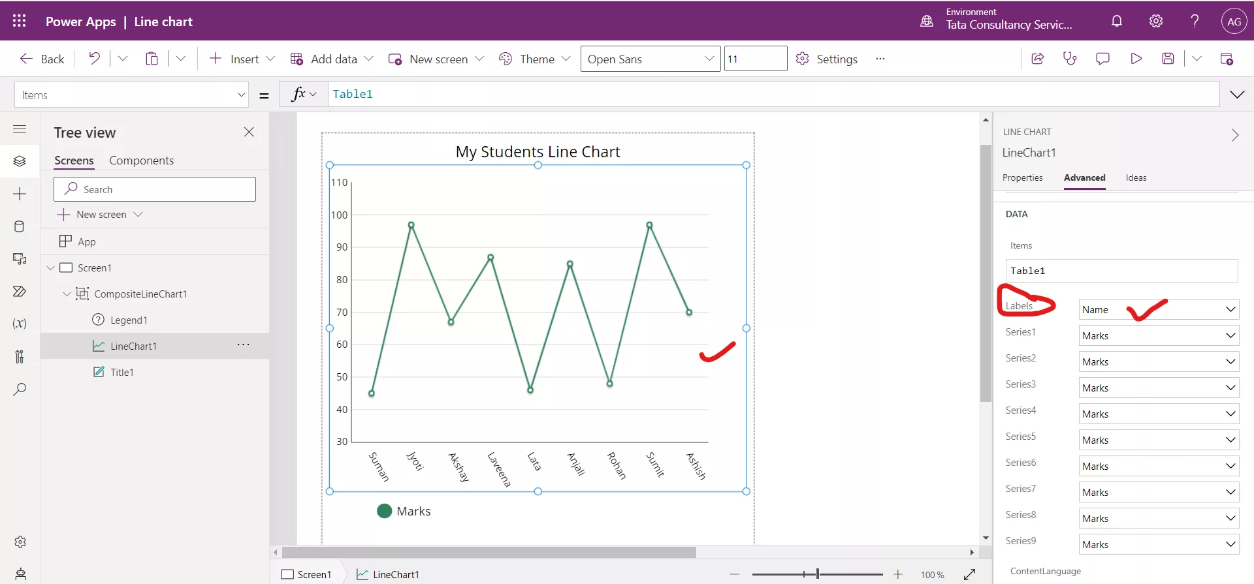Screen dimensions: 1254x584
Task: Click the Undo icon
Action: coord(95,59)
